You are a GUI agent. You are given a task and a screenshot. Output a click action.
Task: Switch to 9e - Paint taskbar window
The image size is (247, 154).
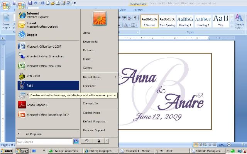click(173, 151)
